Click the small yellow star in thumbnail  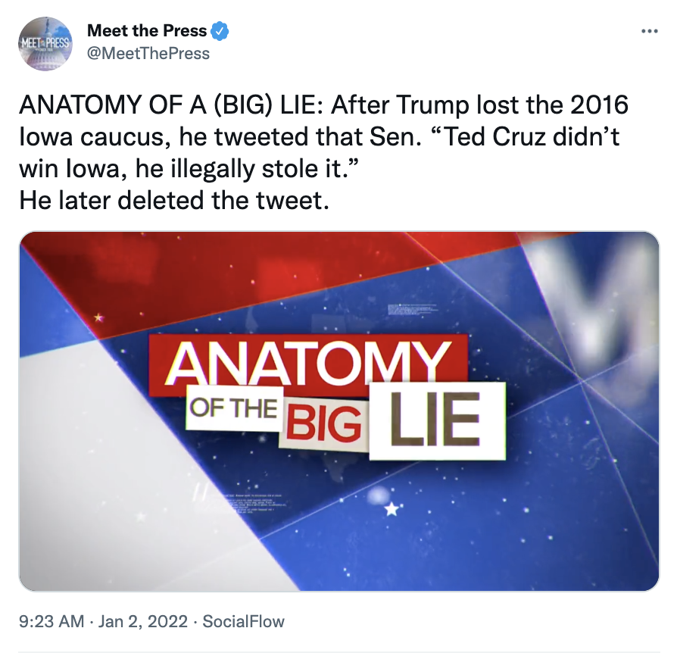click(x=98, y=318)
